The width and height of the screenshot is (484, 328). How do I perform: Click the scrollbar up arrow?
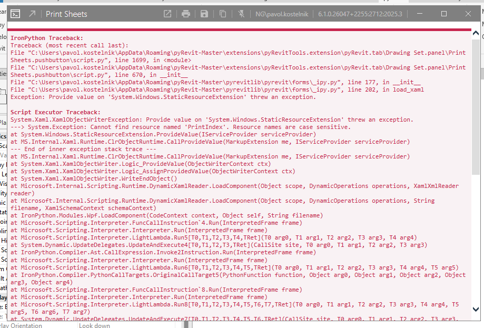(x=476, y=35)
